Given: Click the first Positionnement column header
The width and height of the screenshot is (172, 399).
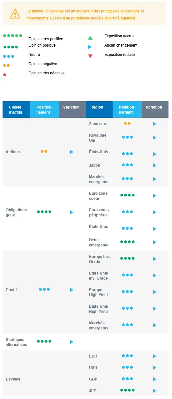Looking at the screenshot, I should [x=44, y=110].
